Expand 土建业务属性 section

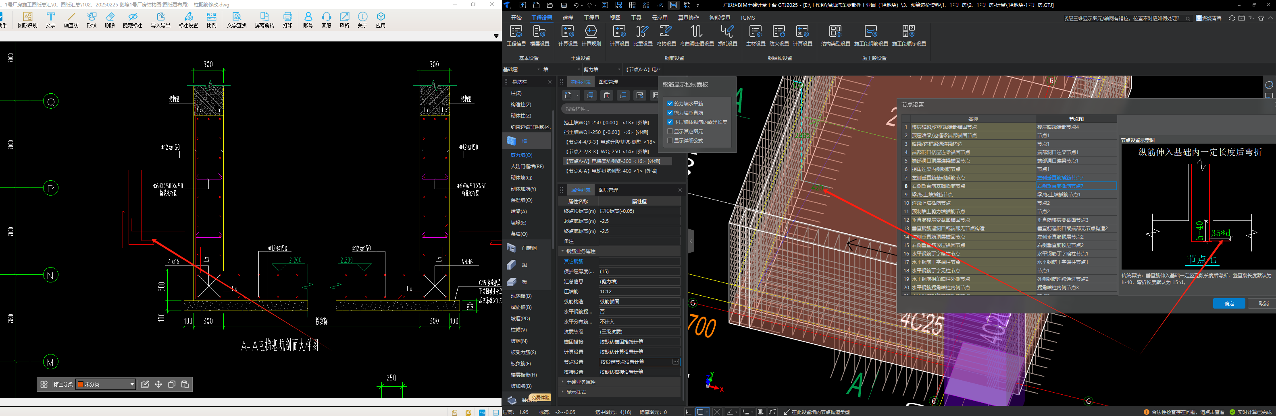[563, 382]
